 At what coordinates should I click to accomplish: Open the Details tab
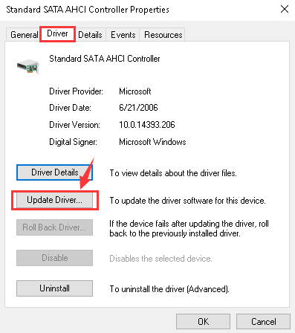90,35
